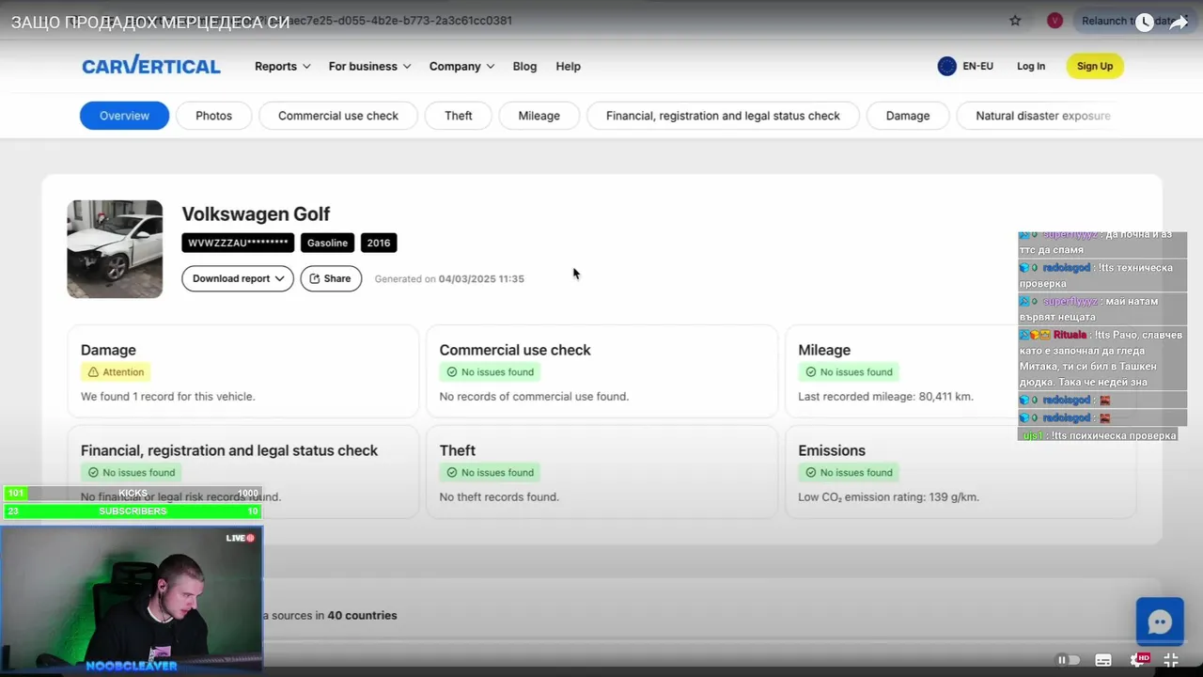The image size is (1203, 677).
Task: Click the Generated on 04/03/2025 11:35 text
Action: [x=449, y=278]
